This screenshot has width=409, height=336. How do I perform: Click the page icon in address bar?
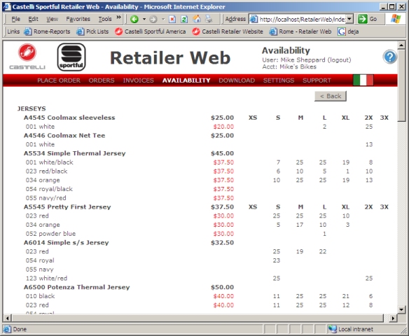[x=254, y=19]
